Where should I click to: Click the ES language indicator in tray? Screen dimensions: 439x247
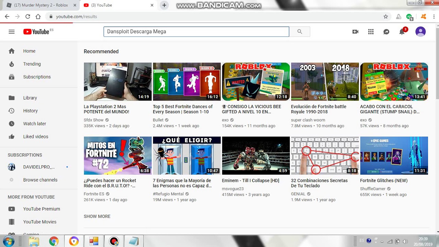coord(362,241)
